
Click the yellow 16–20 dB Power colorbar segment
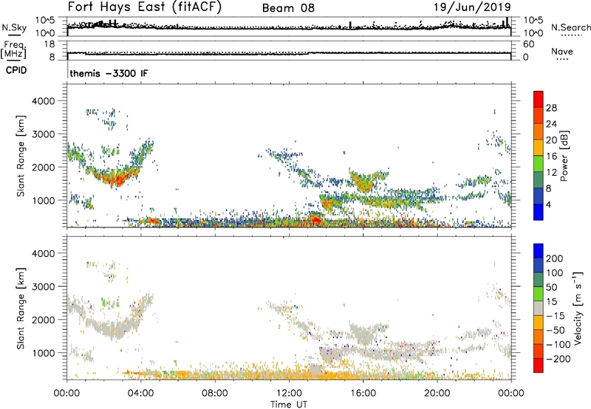tap(539, 147)
